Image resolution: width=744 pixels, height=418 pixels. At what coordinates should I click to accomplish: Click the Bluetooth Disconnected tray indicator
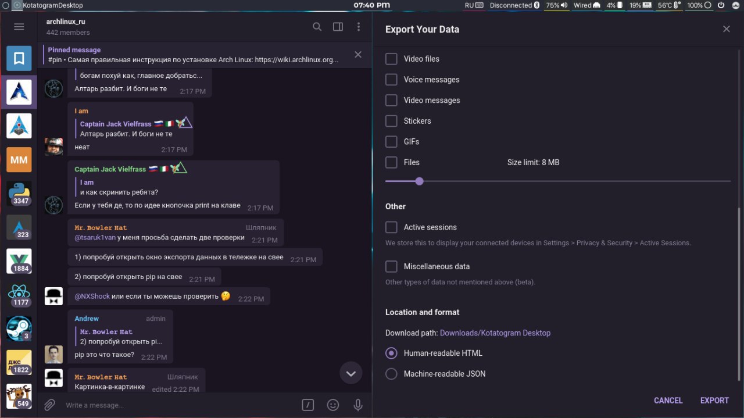pyautogui.click(x=515, y=5)
